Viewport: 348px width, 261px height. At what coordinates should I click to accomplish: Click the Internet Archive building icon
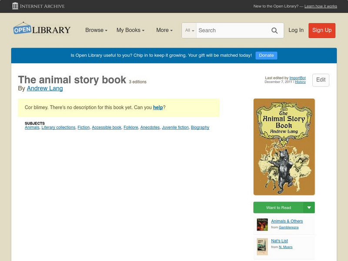15,6
